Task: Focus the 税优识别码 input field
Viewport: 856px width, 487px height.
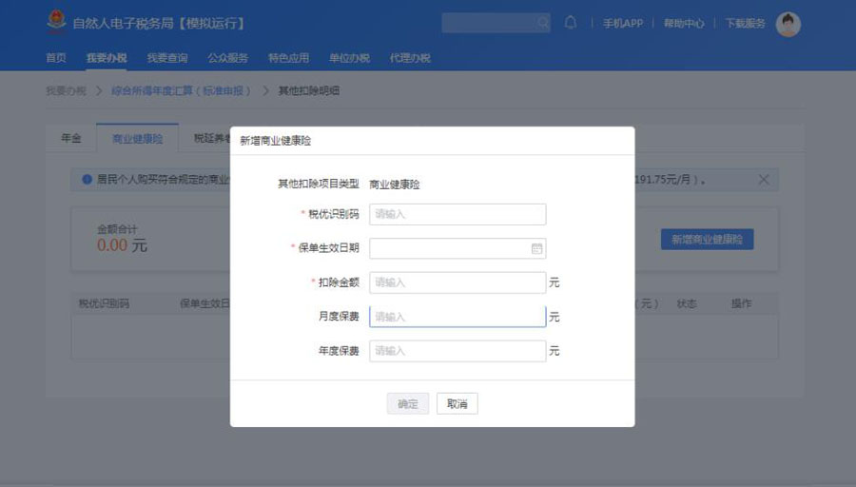Action: (457, 214)
